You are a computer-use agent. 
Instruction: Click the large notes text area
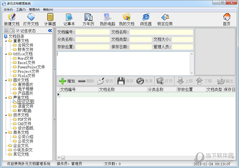coord(123,63)
